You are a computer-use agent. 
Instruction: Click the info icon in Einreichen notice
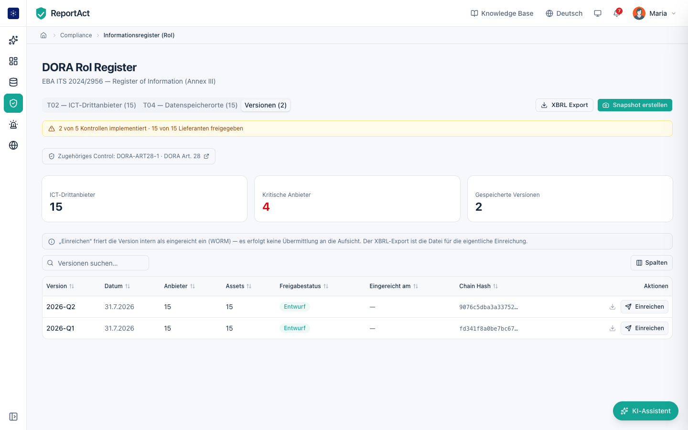coord(52,242)
